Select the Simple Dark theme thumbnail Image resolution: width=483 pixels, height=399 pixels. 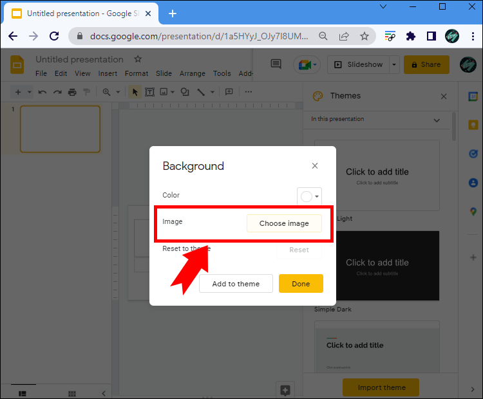point(388,266)
